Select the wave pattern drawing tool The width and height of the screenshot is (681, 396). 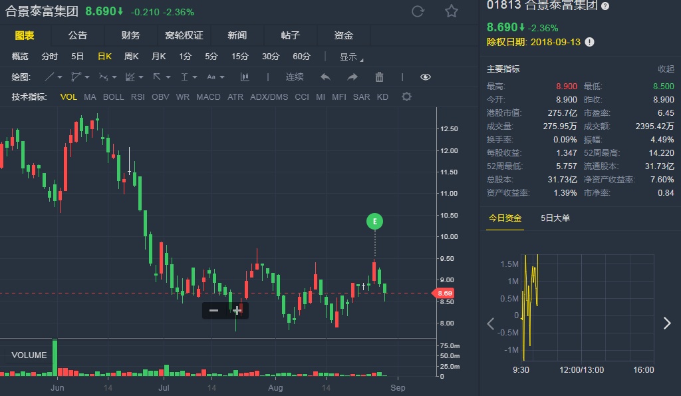point(103,77)
